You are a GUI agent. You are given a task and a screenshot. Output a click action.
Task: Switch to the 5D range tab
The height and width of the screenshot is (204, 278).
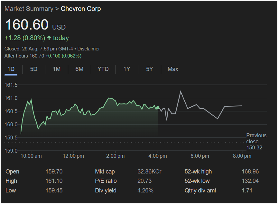[x=34, y=69]
